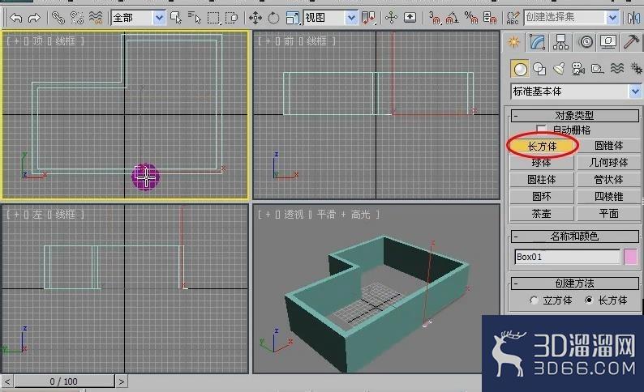Image resolution: width=644 pixels, height=392 pixels.
Task: Click the Use Pivot Point Center icon
Action: tap(368, 18)
